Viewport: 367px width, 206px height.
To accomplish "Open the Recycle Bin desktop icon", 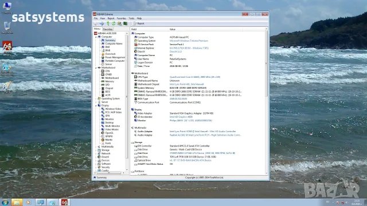I will pyautogui.click(x=7, y=28).
